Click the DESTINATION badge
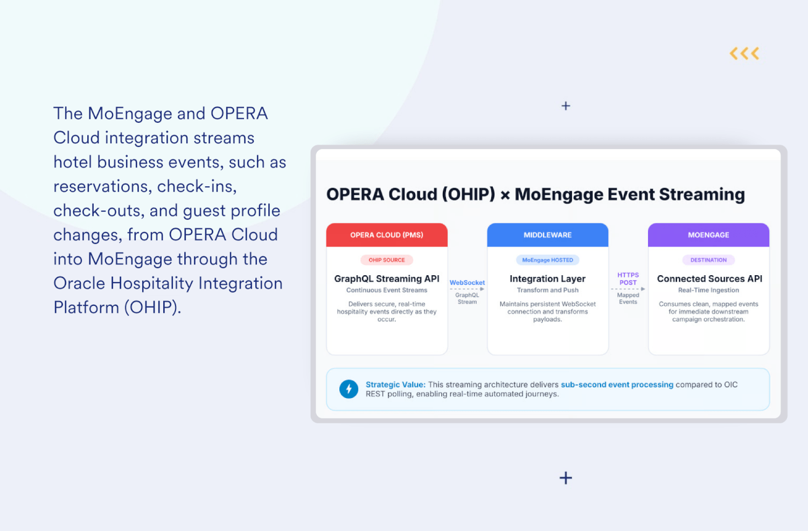 (708, 260)
